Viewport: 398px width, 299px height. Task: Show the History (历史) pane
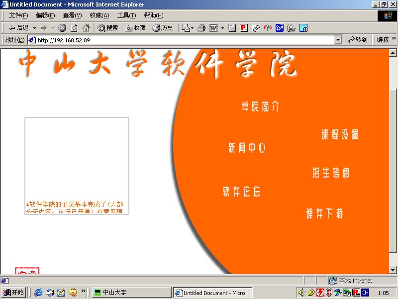pos(163,28)
